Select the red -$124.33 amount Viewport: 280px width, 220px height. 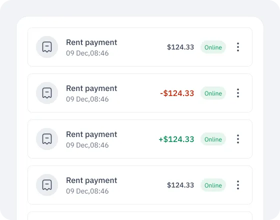(177, 93)
